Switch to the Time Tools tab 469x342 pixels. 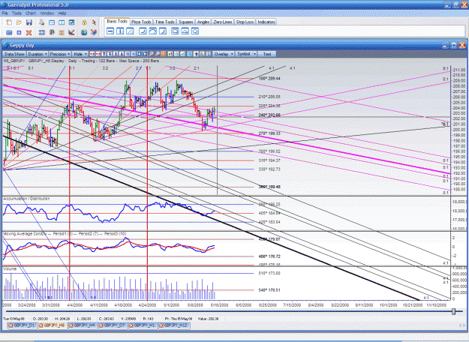coord(165,22)
